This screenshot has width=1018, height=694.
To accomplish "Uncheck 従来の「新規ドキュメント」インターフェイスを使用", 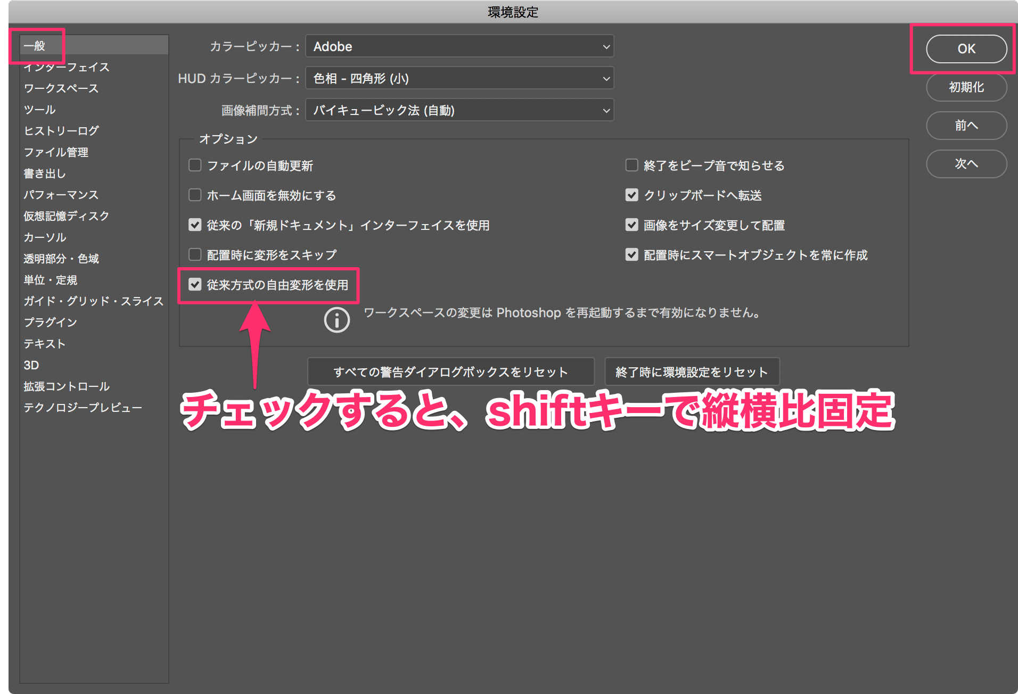I will tap(195, 225).
